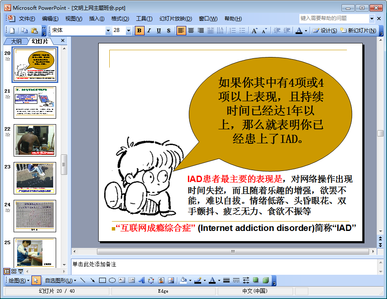387x299 pixels.
Task: Open the 幻灯片放映(D) menu
Action: point(176,19)
